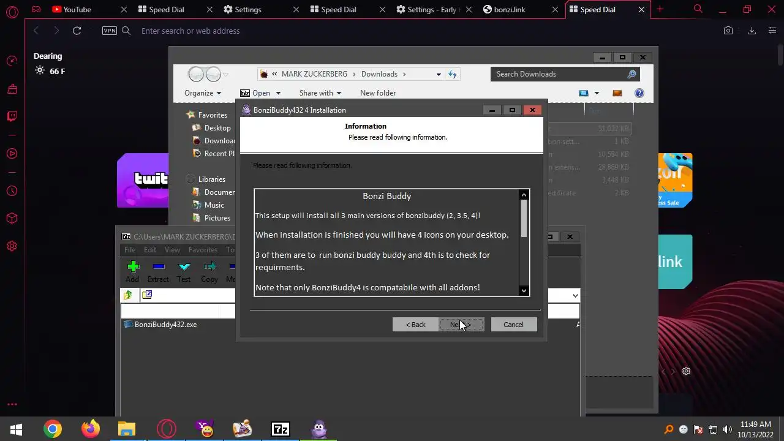Open speed dial settings gear
Image resolution: width=784 pixels, height=441 pixels.
(x=687, y=371)
